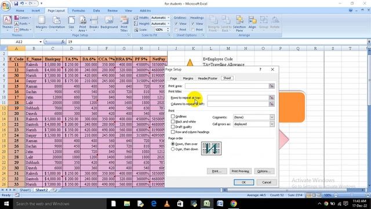Toggle Headings Print checkbox in ribbon
Viewport: 371px width, 209px height.
[193, 30]
